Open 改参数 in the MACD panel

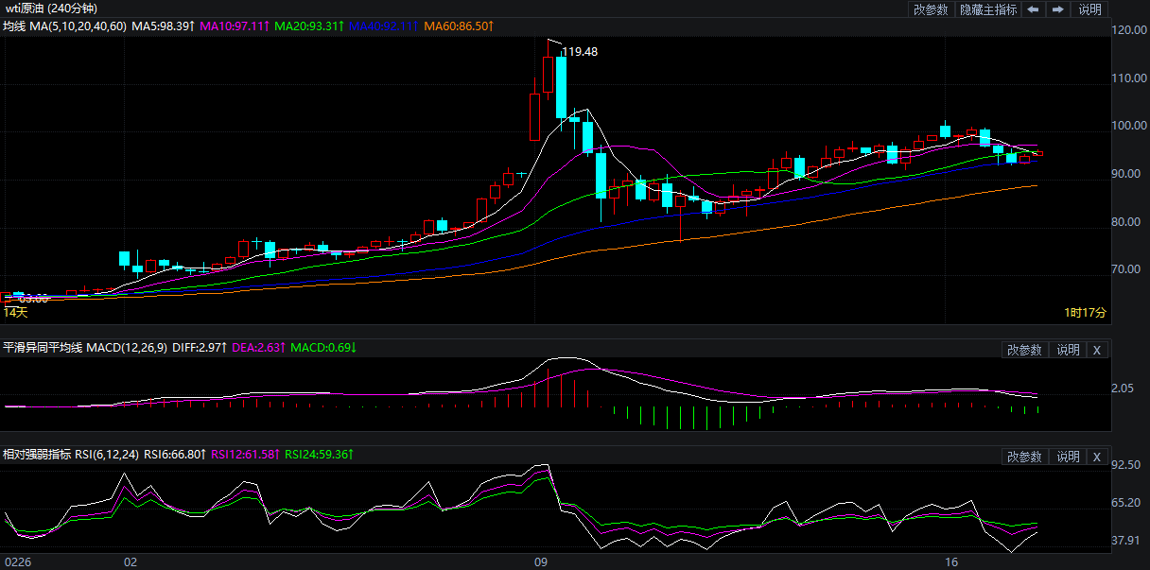(x=1024, y=350)
